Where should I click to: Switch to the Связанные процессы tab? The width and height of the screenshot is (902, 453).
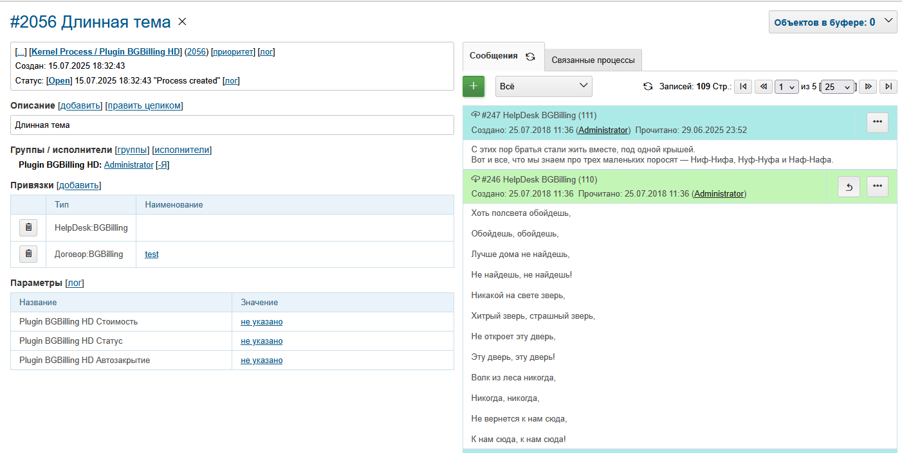pos(593,59)
